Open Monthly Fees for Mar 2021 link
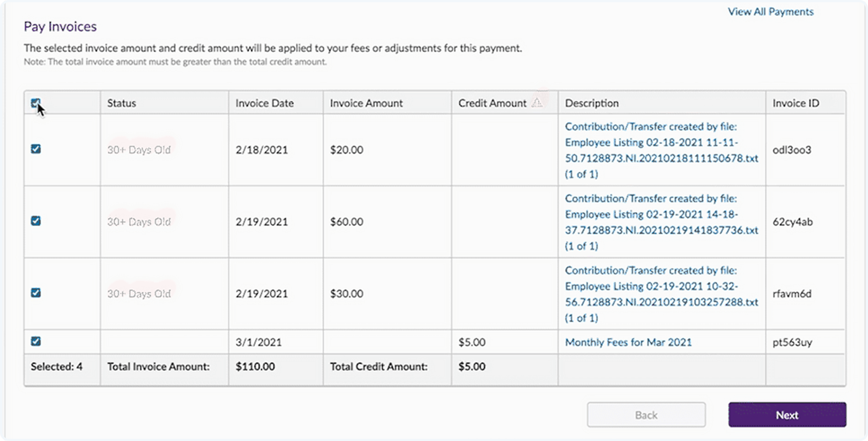Image resolution: width=868 pixels, height=441 pixels. click(x=628, y=342)
